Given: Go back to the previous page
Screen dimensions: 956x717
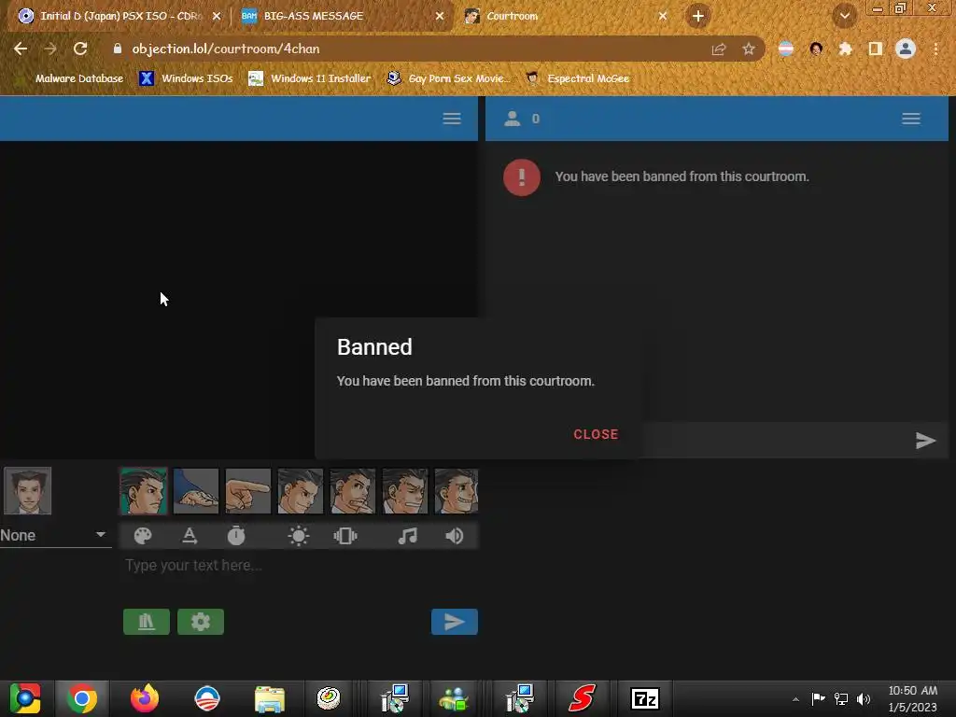Looking at the screenshot, I should 21,49.
